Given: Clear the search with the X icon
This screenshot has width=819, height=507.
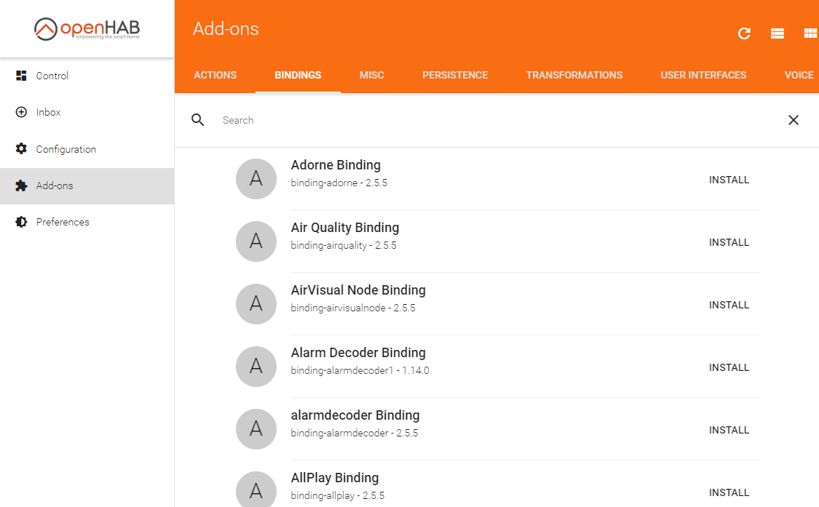Looking at the screenshot, I should pos(794,120).
